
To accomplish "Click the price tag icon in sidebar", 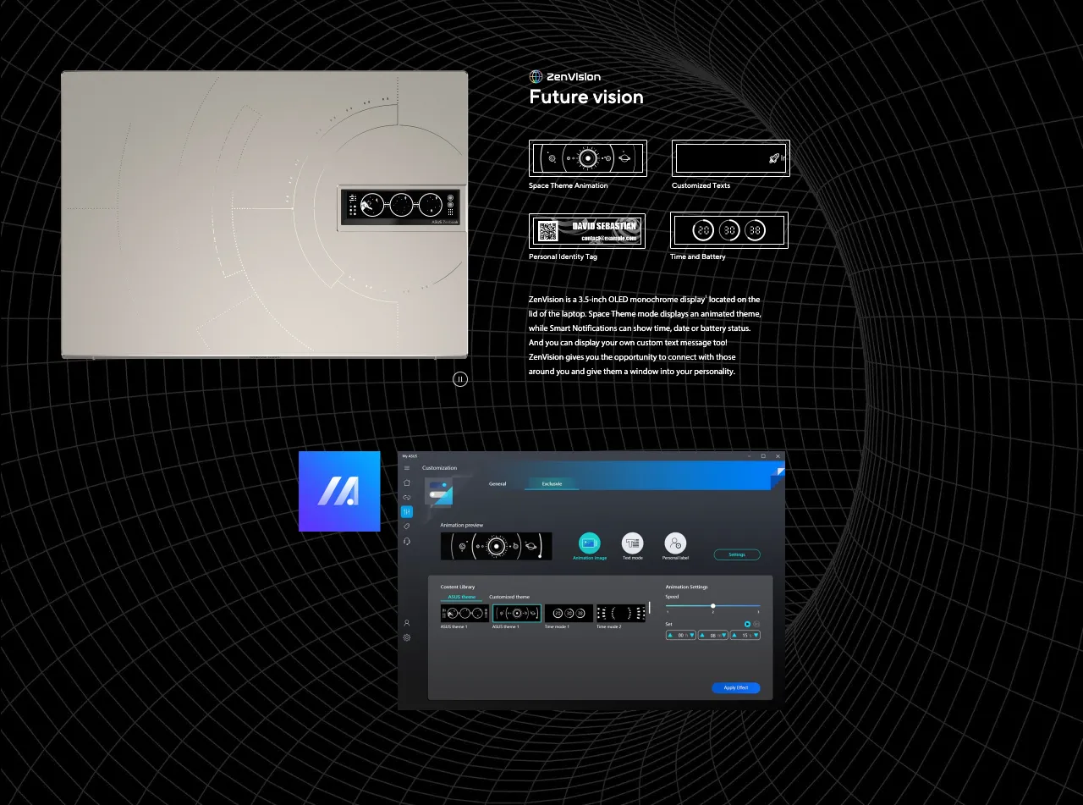I will click(407, 527).
